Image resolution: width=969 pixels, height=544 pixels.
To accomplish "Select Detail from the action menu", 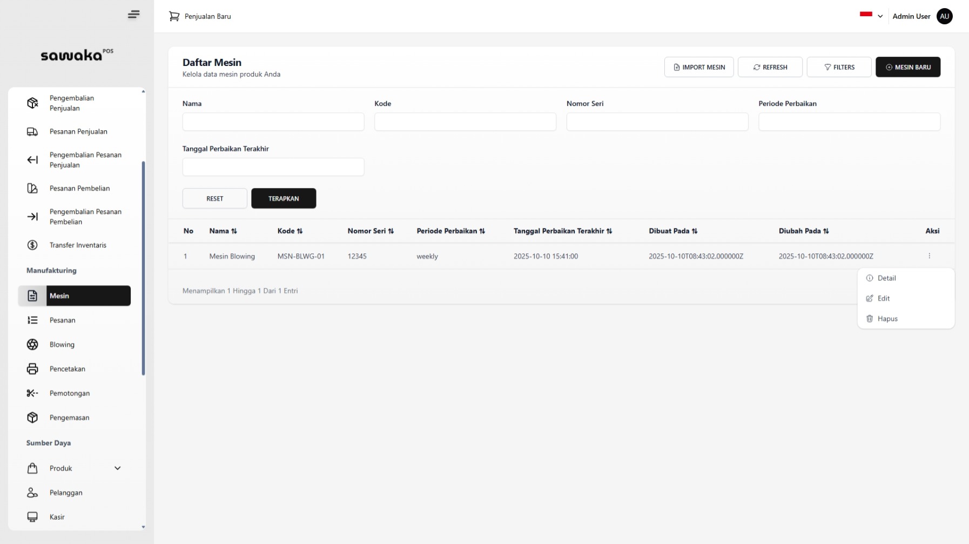I will pos(886,278).
